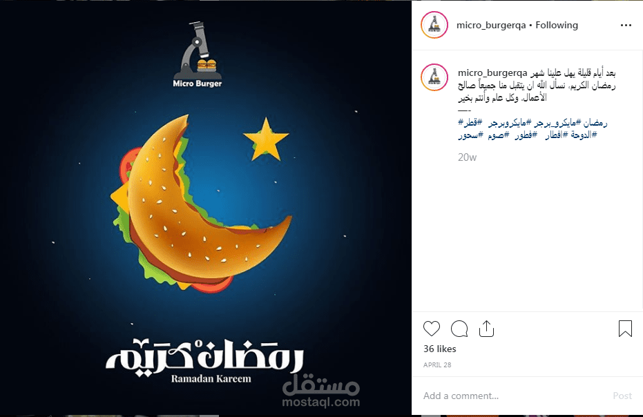View the 36 likes list
Screen dimensions: 643x417
[x=439, y=349]
